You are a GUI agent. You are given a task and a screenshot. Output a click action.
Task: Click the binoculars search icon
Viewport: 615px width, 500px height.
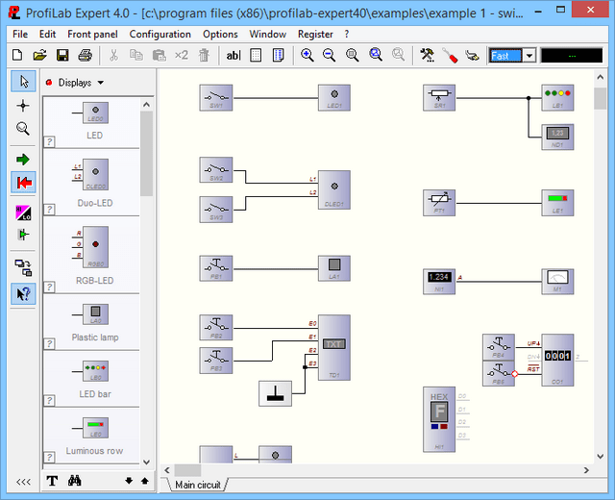(x=74, y=481)
